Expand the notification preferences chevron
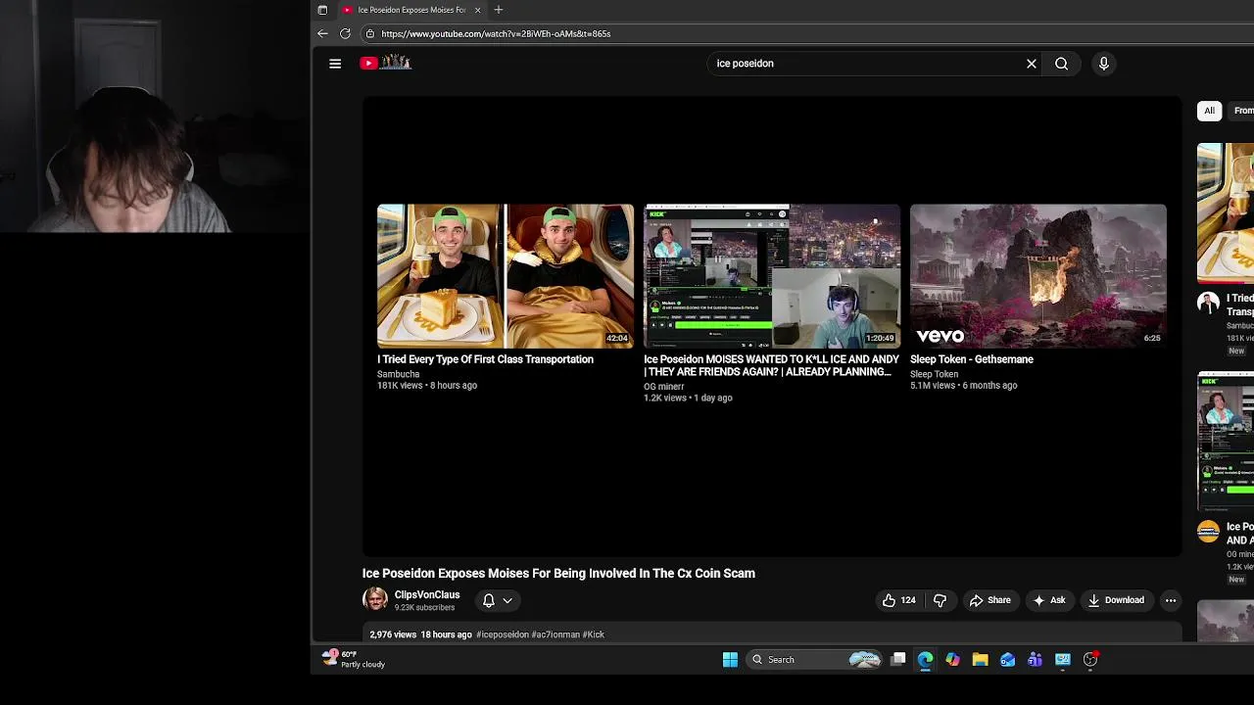The width and height of the screenshot is (1254, 705). (x=507, y=600)
